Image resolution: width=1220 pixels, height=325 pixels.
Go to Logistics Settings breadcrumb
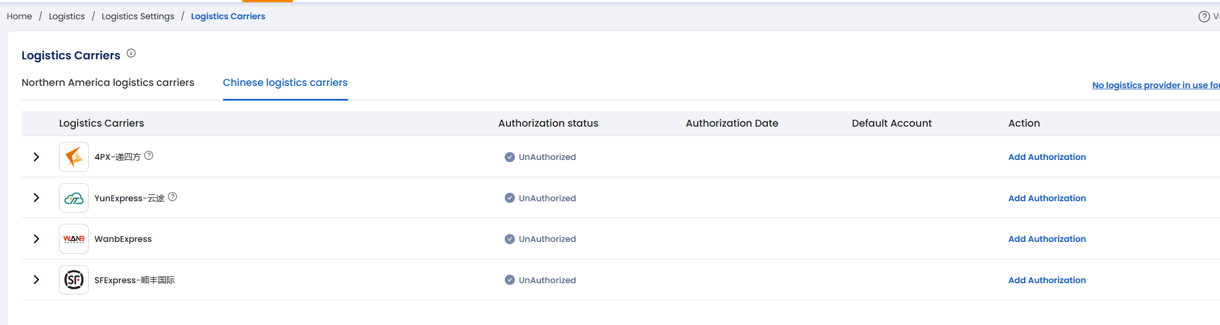138,16
